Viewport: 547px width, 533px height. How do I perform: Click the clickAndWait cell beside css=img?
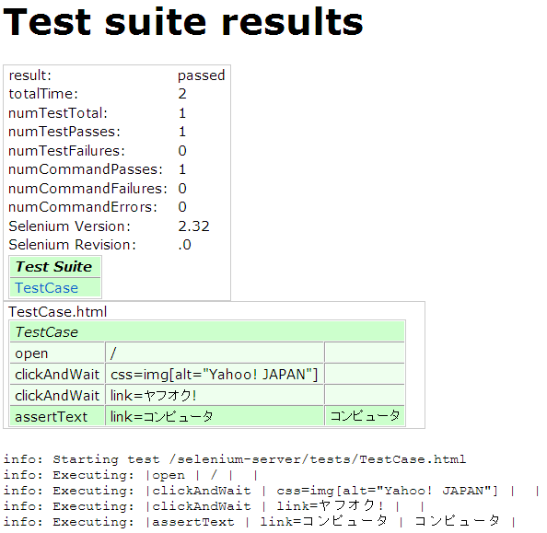pyautogui.click(x=57, y=375)
